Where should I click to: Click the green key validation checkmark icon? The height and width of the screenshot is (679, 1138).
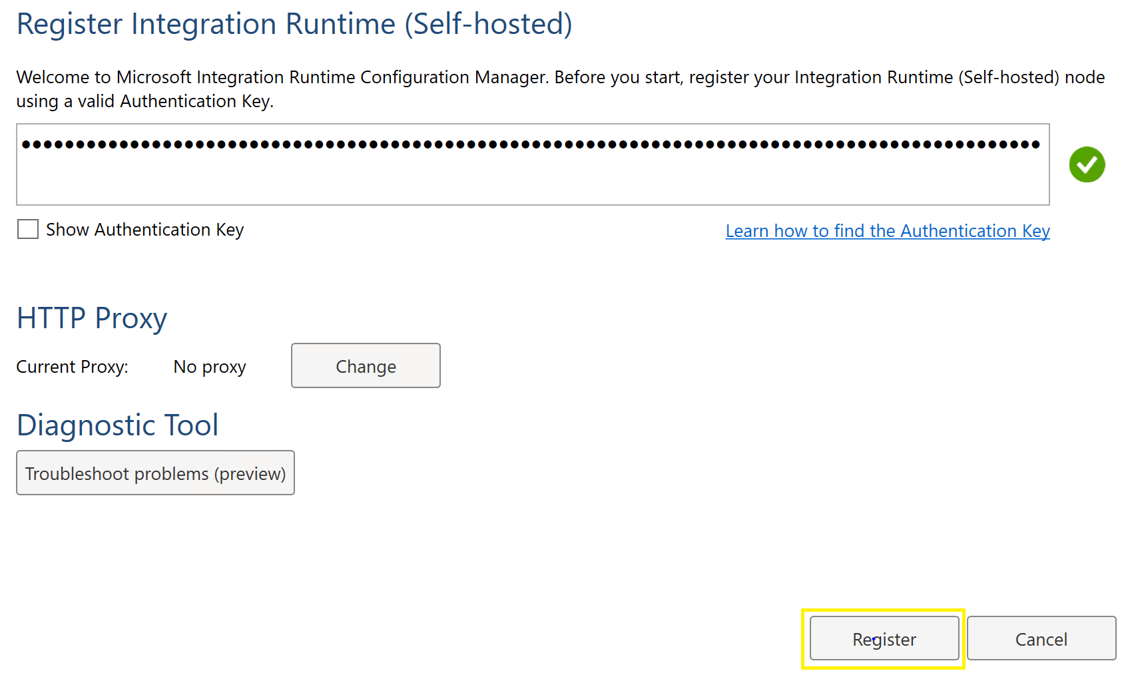1087,164
